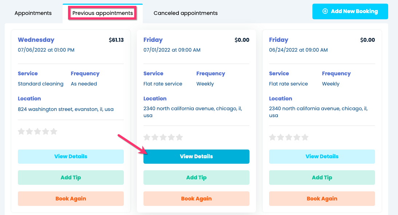Add Tip for the 07/01/2022 appointment
Viewport: 398px width, 215px height.
196,178
